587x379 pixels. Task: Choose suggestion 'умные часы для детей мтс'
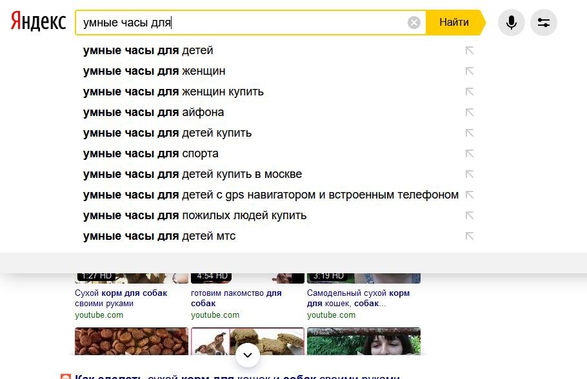click(x=159, y=236)
